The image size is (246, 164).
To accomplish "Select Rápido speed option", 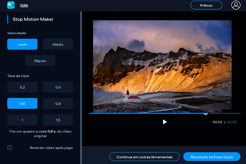I will point(40,61).
